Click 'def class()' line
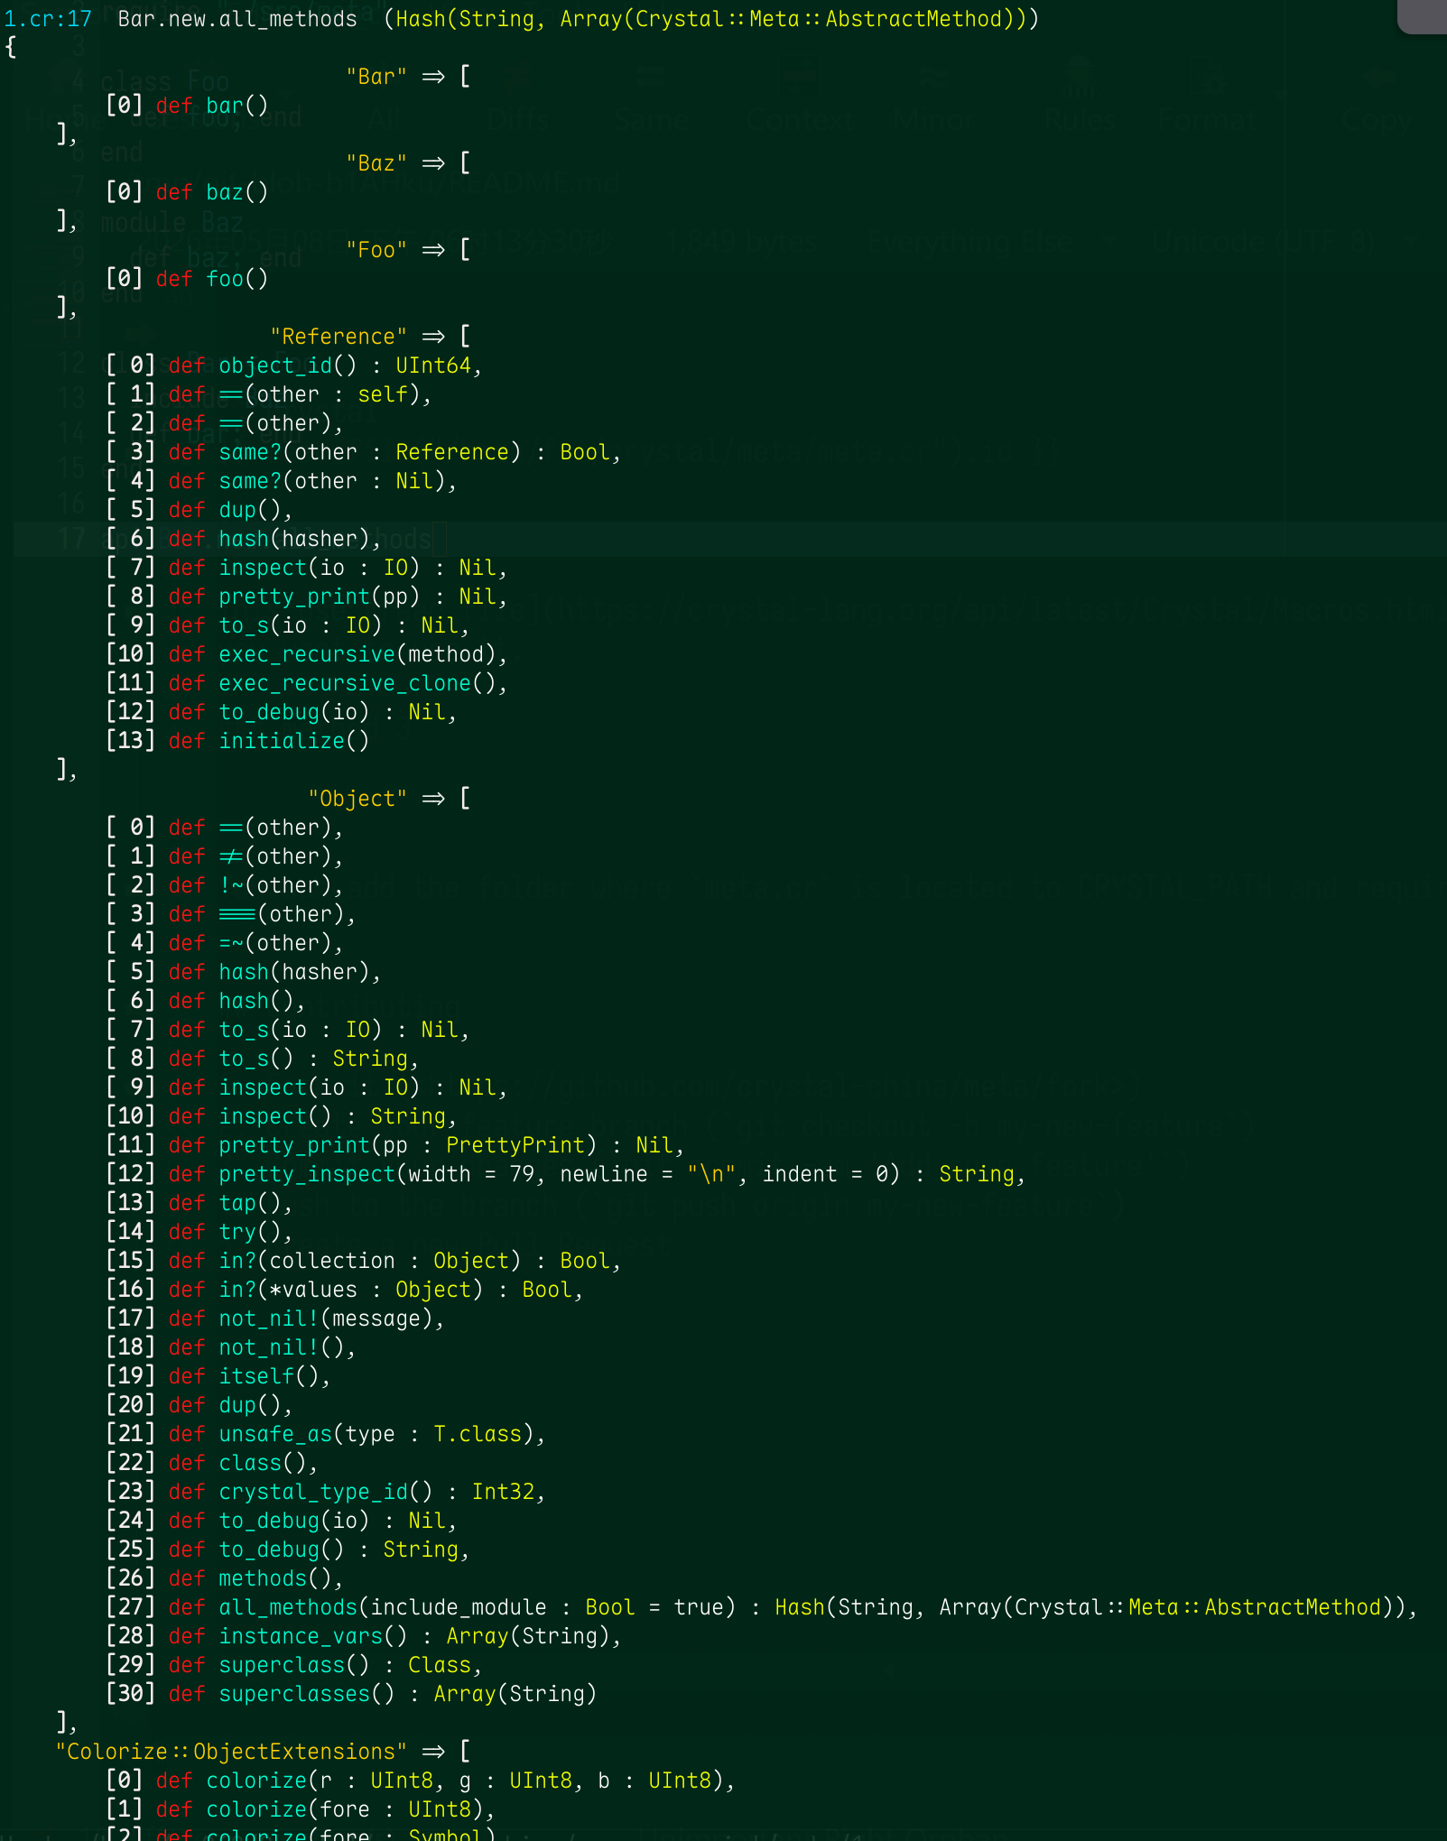This screenshot has height=1841, width=1447. [243, 1463]
